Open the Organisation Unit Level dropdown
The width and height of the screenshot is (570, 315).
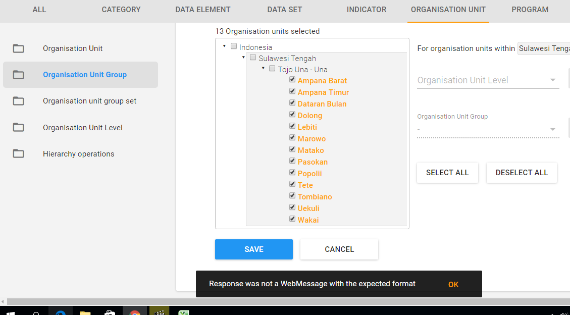[488, 80]
